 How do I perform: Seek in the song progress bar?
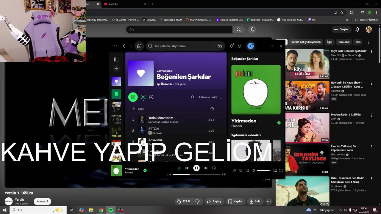(x=196, y=174)
